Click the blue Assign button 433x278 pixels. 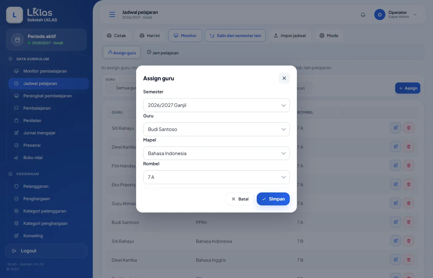pyautogui.click(x=408, y=88)
